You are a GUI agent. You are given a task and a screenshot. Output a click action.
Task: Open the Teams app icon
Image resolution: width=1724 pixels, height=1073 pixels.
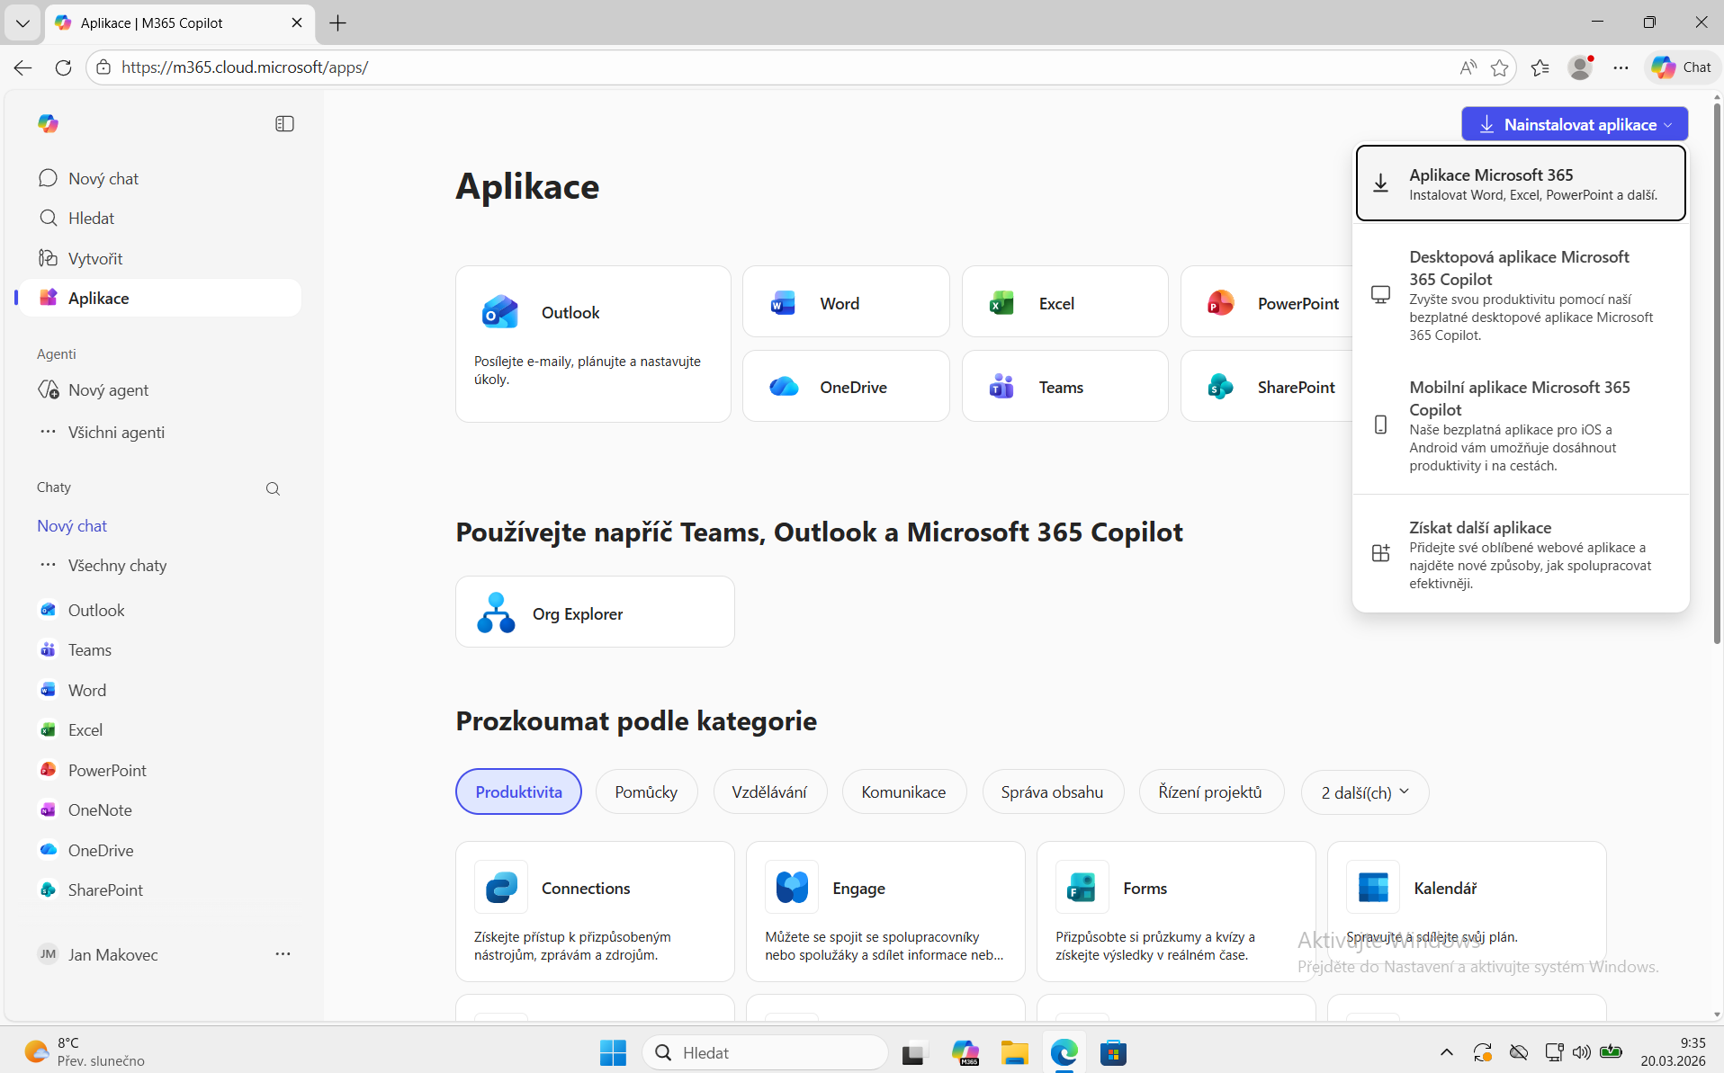click(1001, 386)
